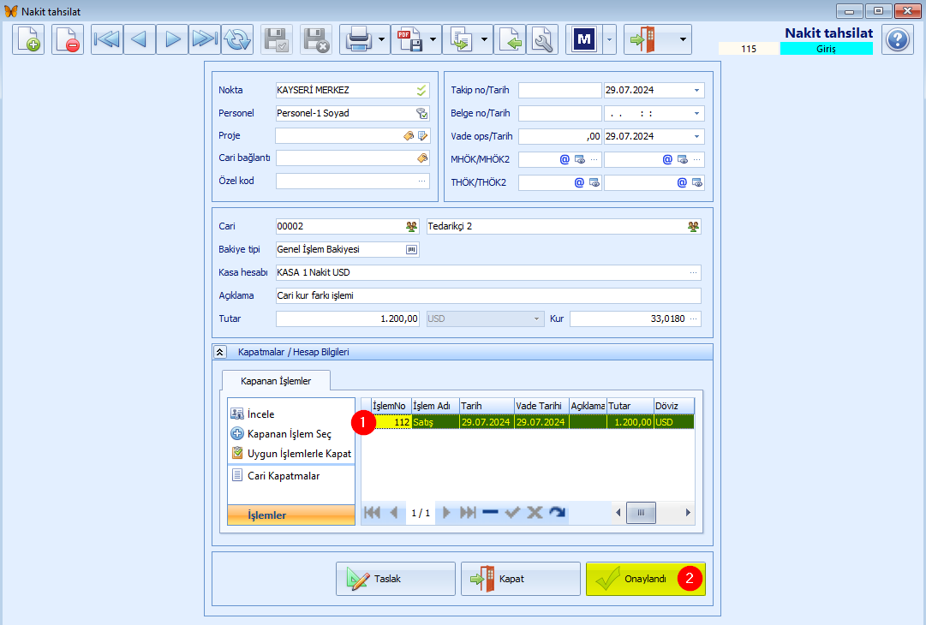
Task: Open the help question mark icon
Action: (x=898, y=39)
